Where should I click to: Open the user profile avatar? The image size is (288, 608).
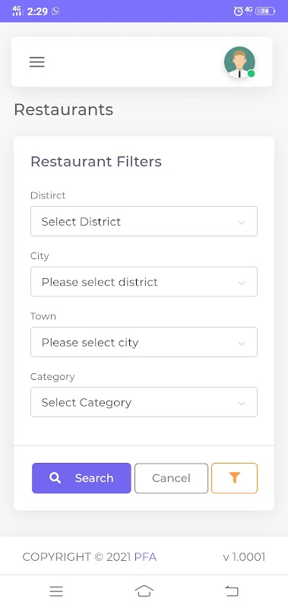point(239,62)
